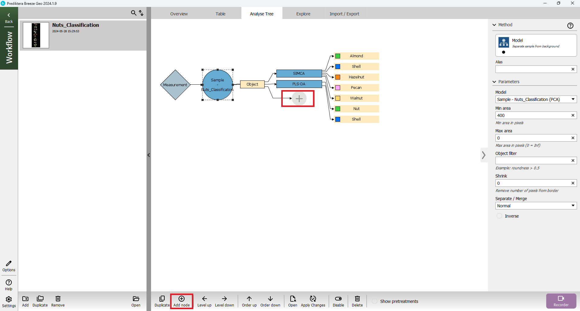Screen dimensions: 580x311
Task: Click the Disable node icon
Action: click(338, 299)
